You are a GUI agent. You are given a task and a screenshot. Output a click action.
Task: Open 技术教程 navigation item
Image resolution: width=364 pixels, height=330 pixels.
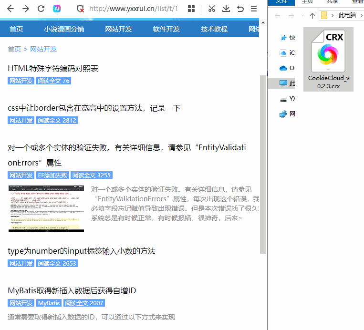click(x=214, y=29)
